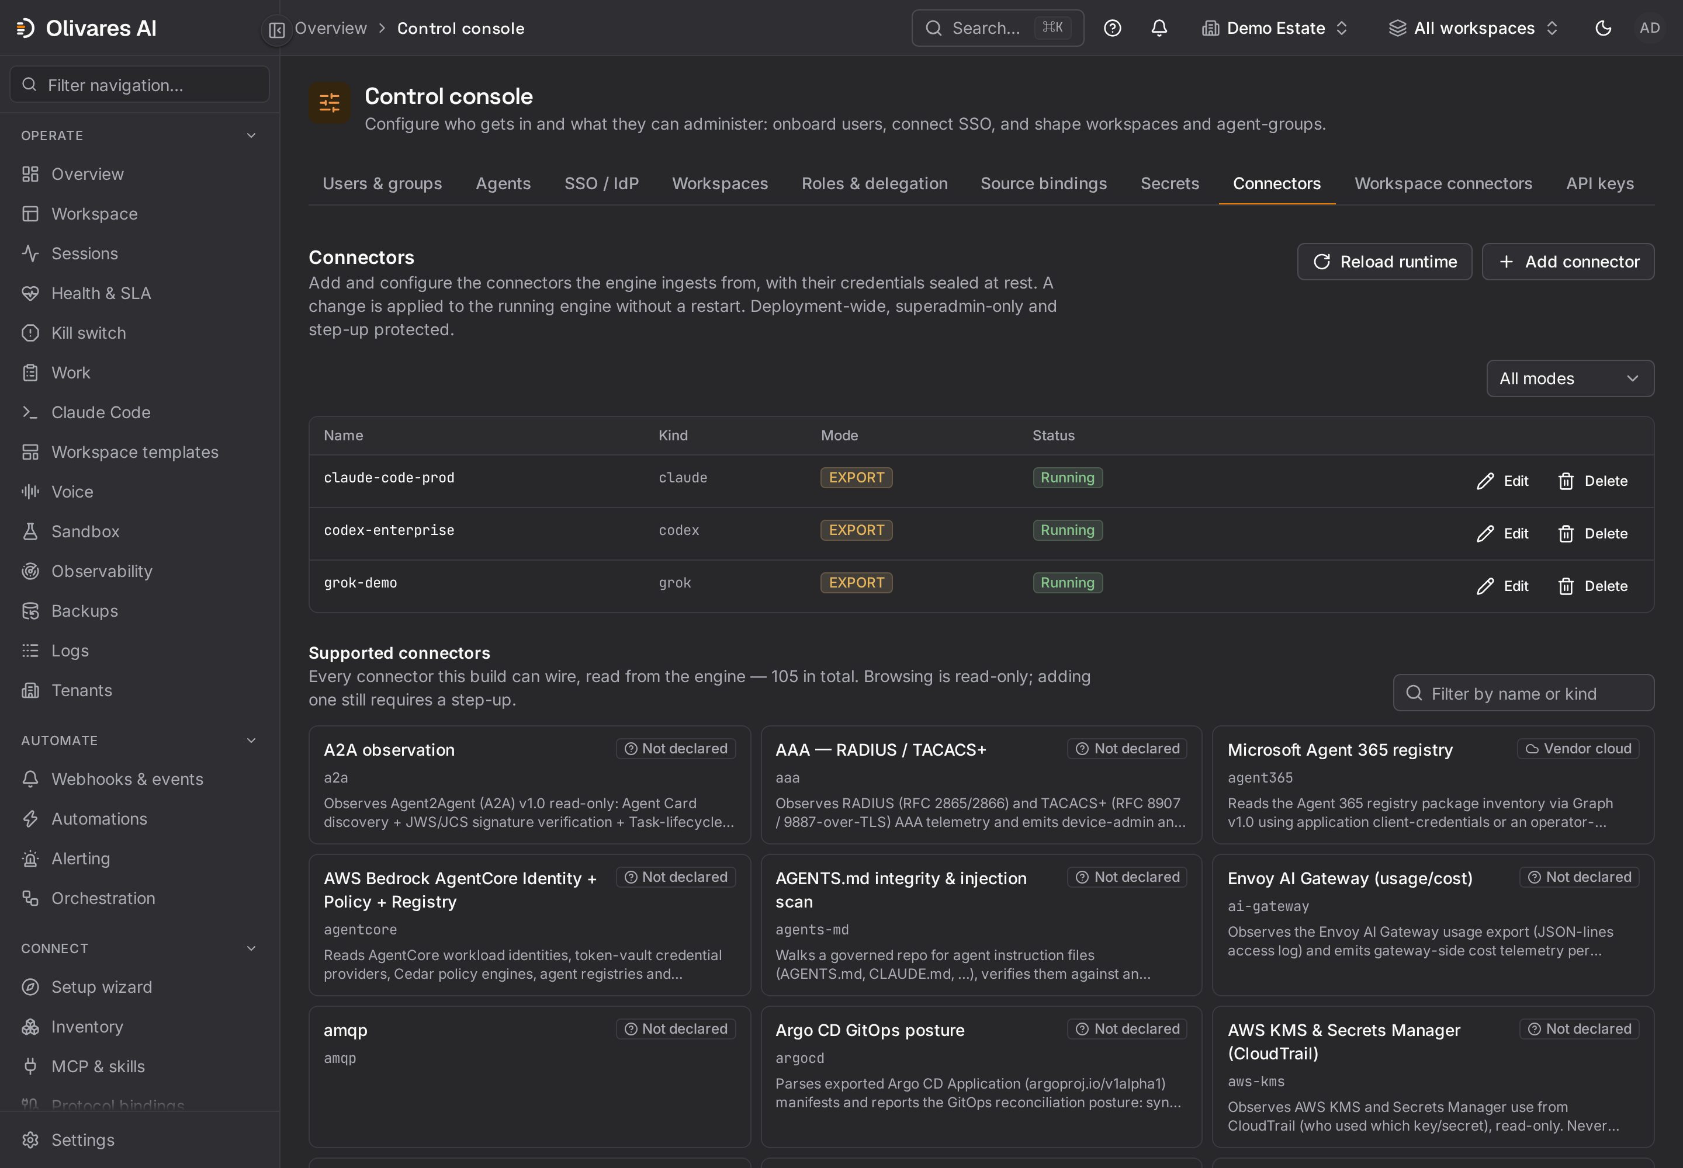Screen dimensions: 1683x1168
Task: Open the Setup wizard
Action: coord(139,987)
